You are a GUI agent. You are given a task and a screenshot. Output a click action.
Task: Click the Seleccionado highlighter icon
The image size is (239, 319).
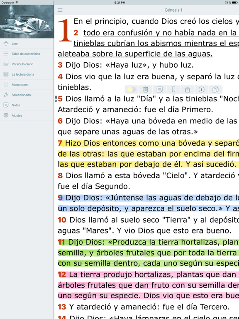tap(6, 95)
